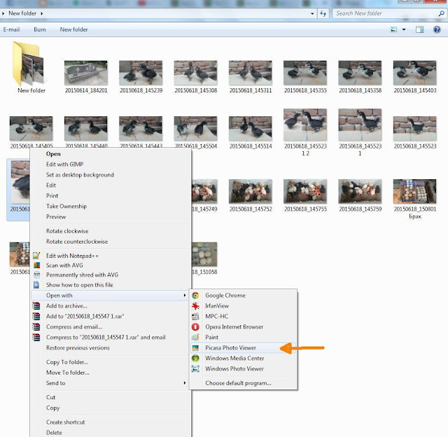Screen dimensions: 448x437
Task: Open the New folder folder icon
Action: pos(28,64)
